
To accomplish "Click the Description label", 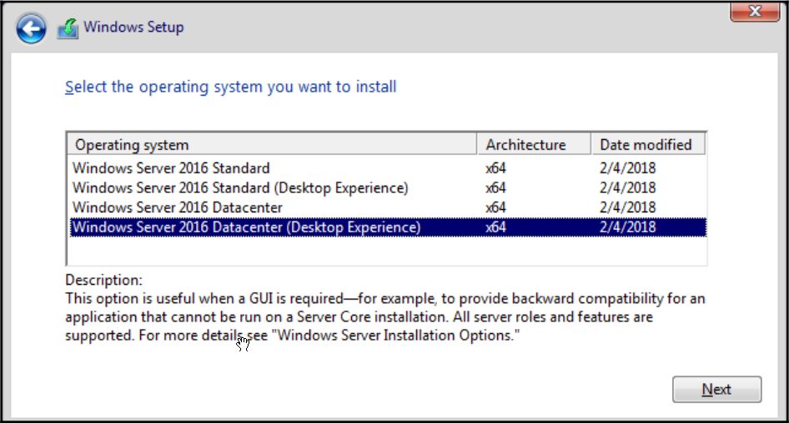I will coord(103,280).
